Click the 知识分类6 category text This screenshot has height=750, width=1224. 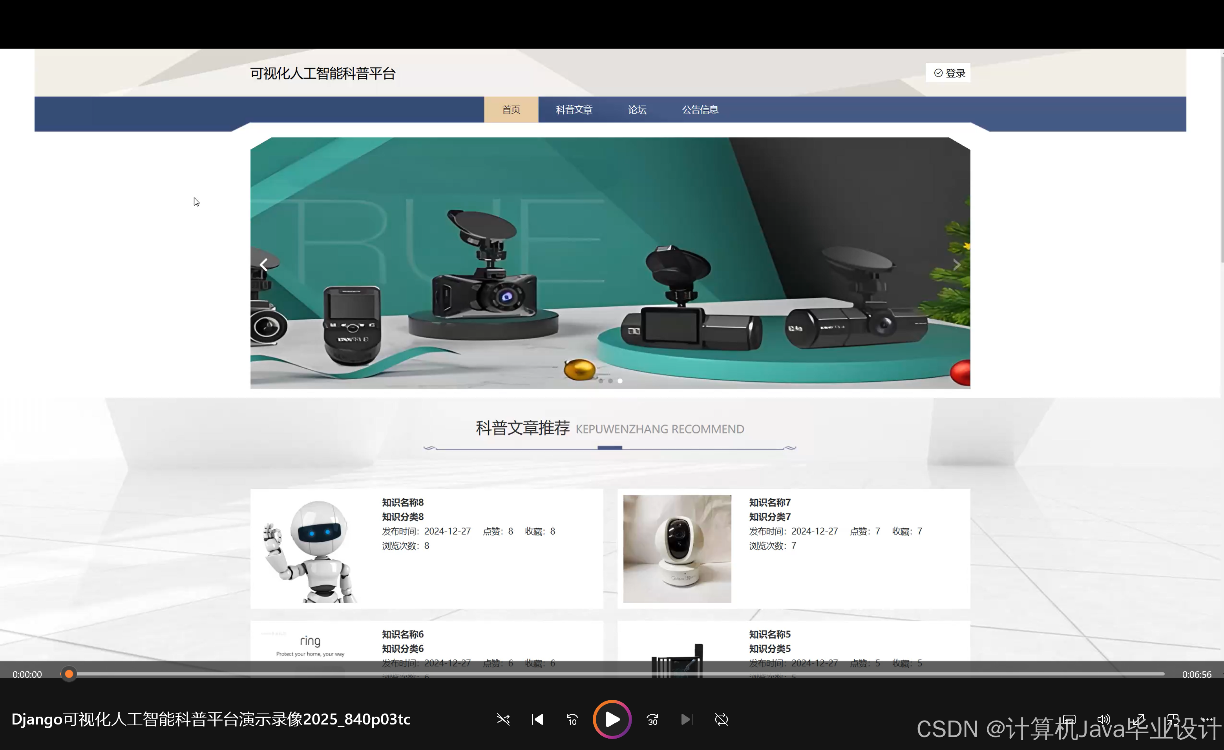(x=403, y=649)
